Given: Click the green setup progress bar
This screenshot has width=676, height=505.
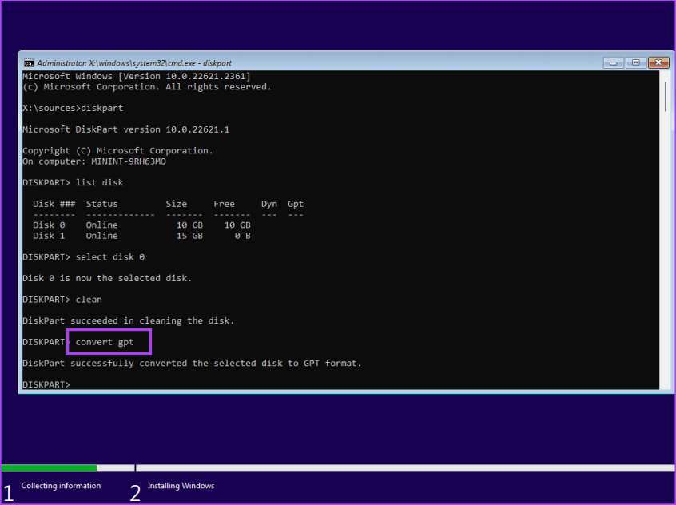Looking at the screenshot, I should click(50, 467).
